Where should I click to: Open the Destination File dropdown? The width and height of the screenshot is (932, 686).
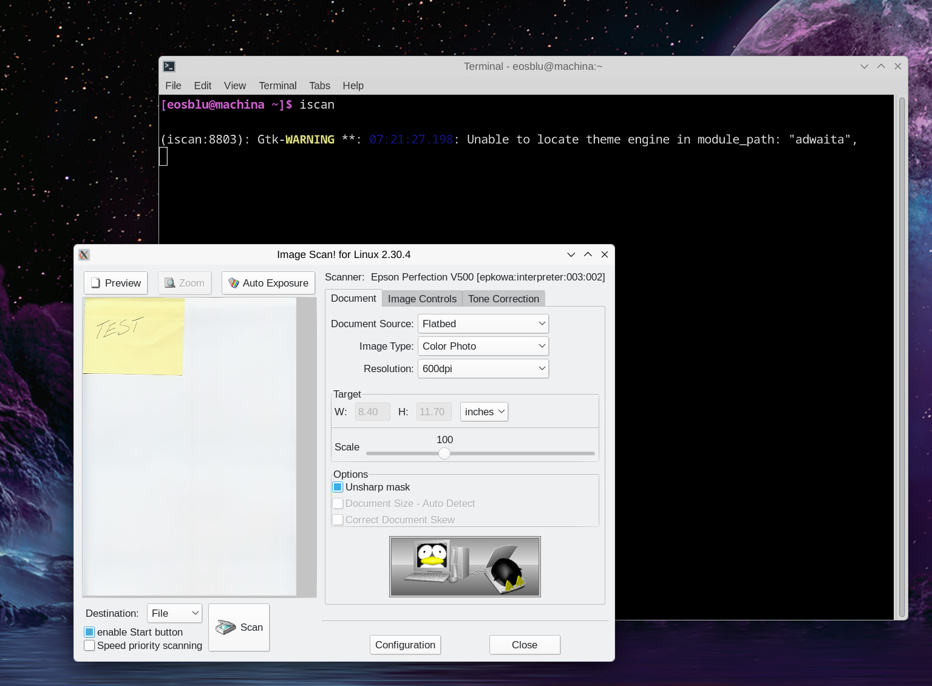174,613
